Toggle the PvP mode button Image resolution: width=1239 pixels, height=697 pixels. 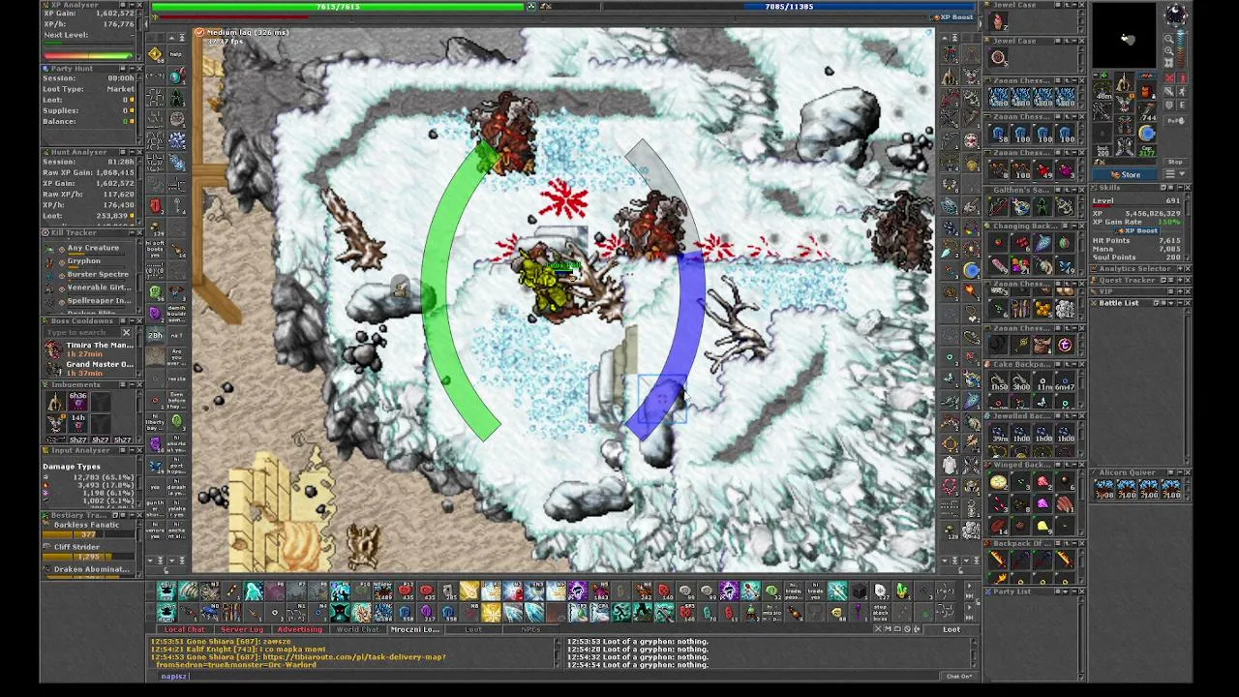click(x=1175, y=120)
